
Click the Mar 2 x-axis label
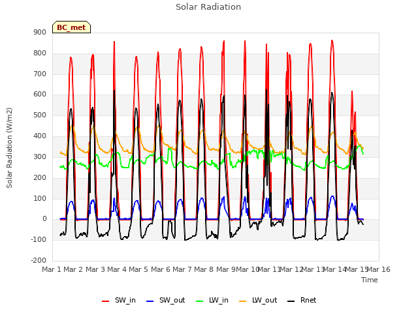point(73,269)
